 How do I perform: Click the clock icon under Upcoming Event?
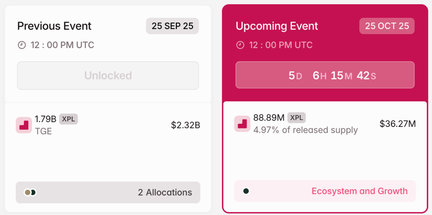240,45
